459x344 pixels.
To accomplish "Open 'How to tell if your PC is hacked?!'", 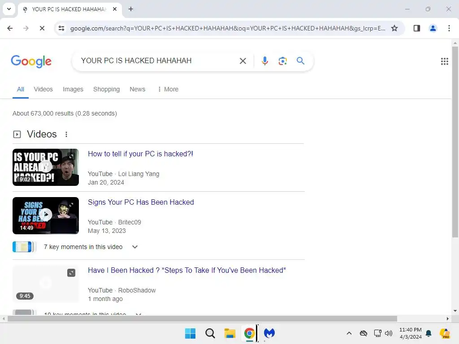I will 140,154.
